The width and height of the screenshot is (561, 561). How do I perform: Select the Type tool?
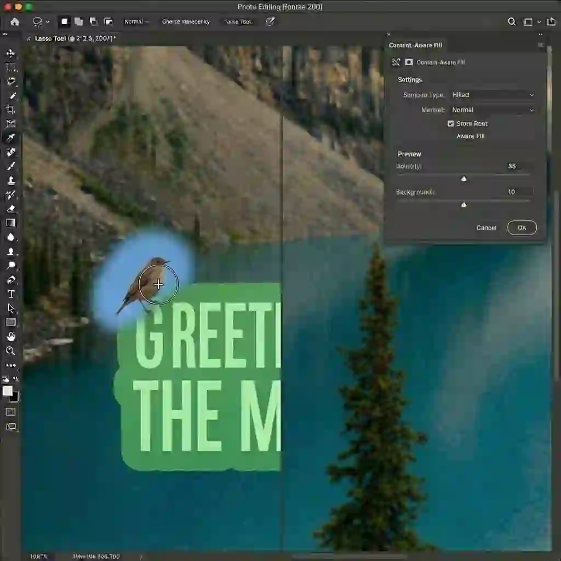[10, 294]
